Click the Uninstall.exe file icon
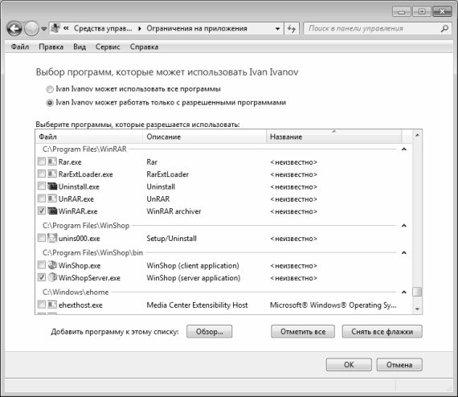458x397 pixels. (52, 186)
